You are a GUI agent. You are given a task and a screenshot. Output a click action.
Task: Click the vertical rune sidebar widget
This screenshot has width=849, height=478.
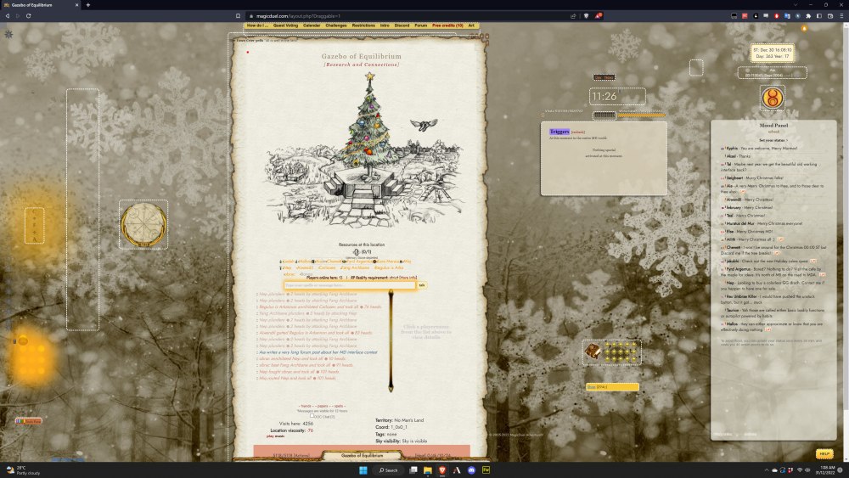[34, 225]
